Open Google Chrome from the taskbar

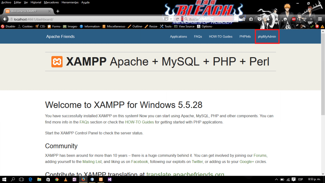point(57,179)
